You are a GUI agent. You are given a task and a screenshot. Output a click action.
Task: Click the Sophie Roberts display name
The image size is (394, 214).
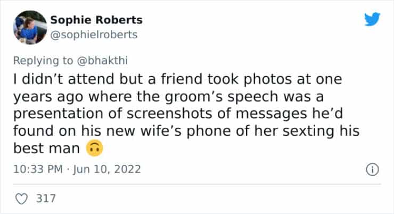tap(96, 20)
